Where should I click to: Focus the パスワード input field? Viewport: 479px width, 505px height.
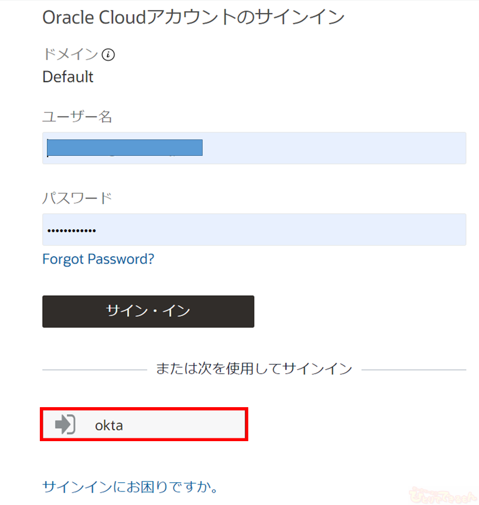[281, 230]
